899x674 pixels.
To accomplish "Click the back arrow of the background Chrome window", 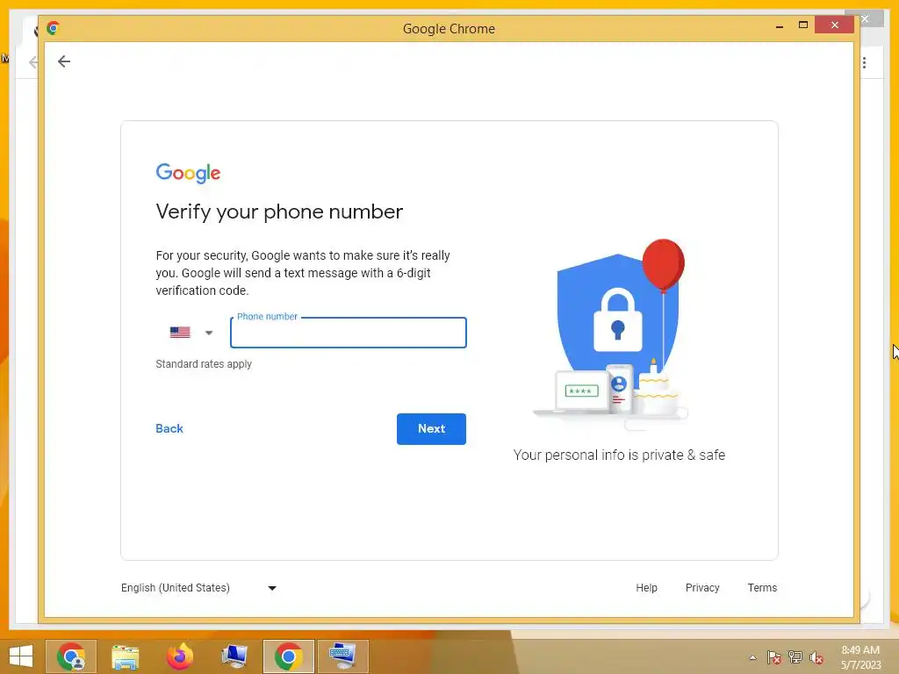I will pos(33,62).
